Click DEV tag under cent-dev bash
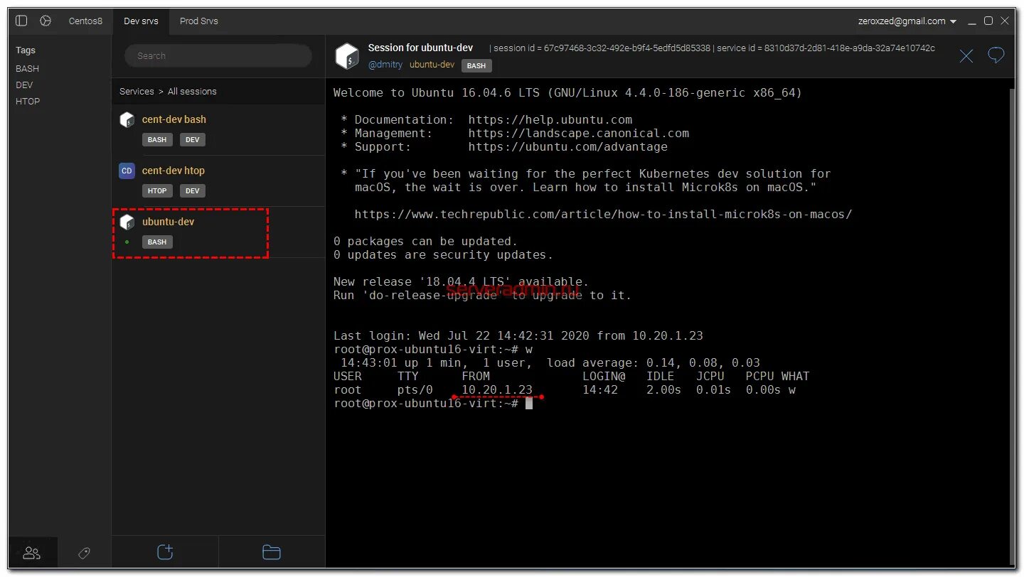Image resolution: width=1024 pixels, height=577 pixels. point(193,140)
